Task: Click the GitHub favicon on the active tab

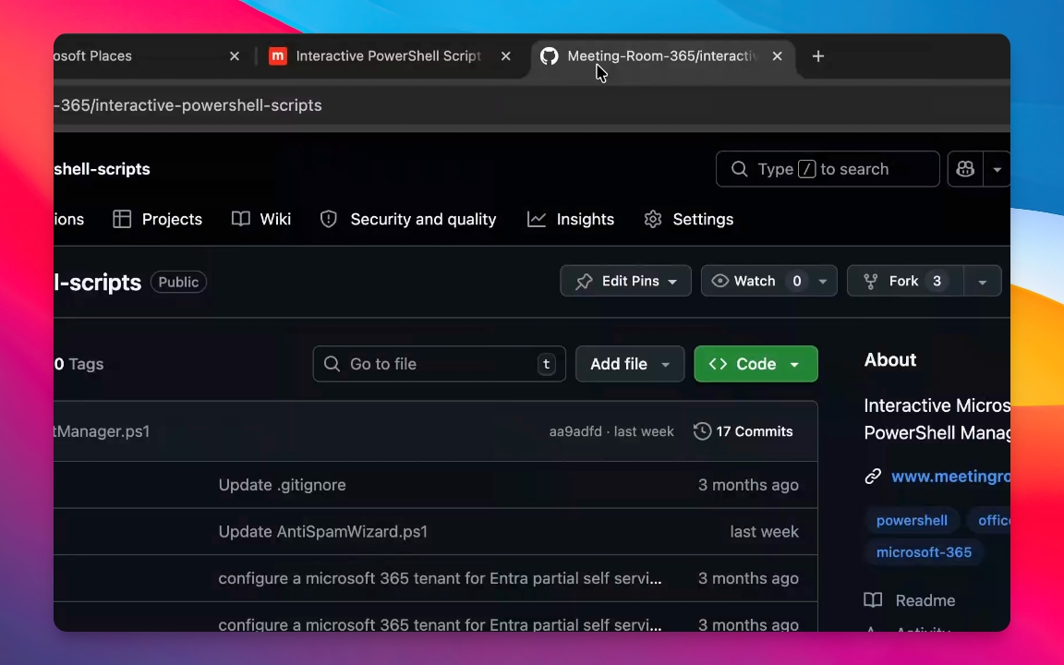Action: pos(550,56)
